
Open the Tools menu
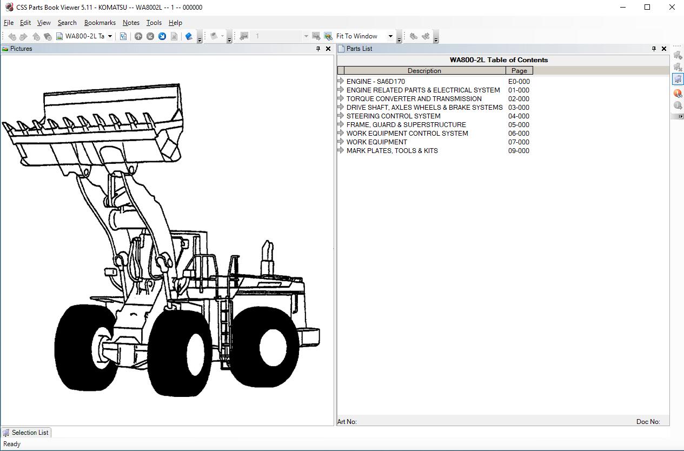click(x=154, y=23)
